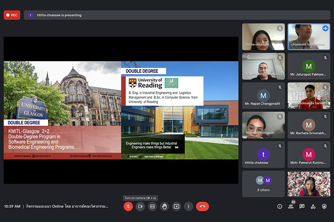
Task: Click muted mic icon on tittita avatar tile
Action: click(280, 146)
